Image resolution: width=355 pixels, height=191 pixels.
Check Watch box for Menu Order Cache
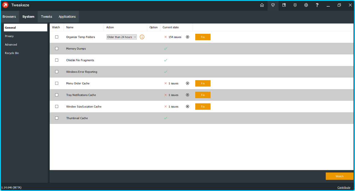click(57, 83)
